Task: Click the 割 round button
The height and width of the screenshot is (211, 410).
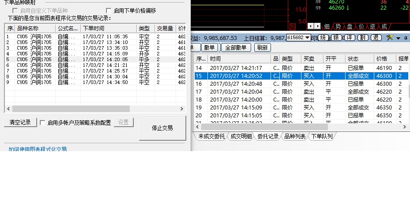Action: pos(362,37)
